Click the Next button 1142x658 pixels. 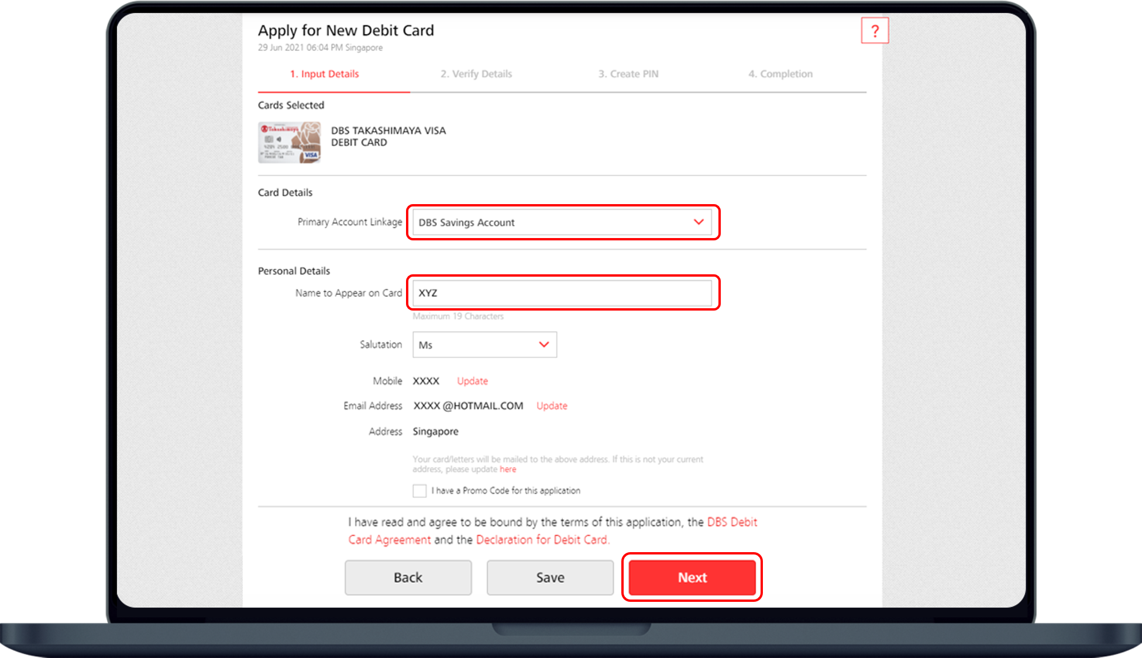tap(692, 577)
